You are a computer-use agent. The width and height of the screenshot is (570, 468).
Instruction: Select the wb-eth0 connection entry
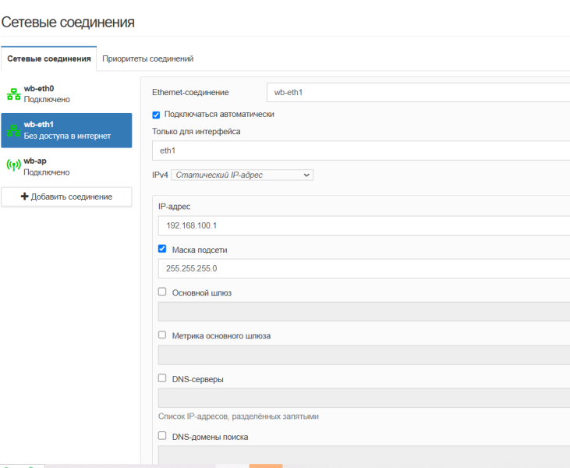click(x=66, y=94)
